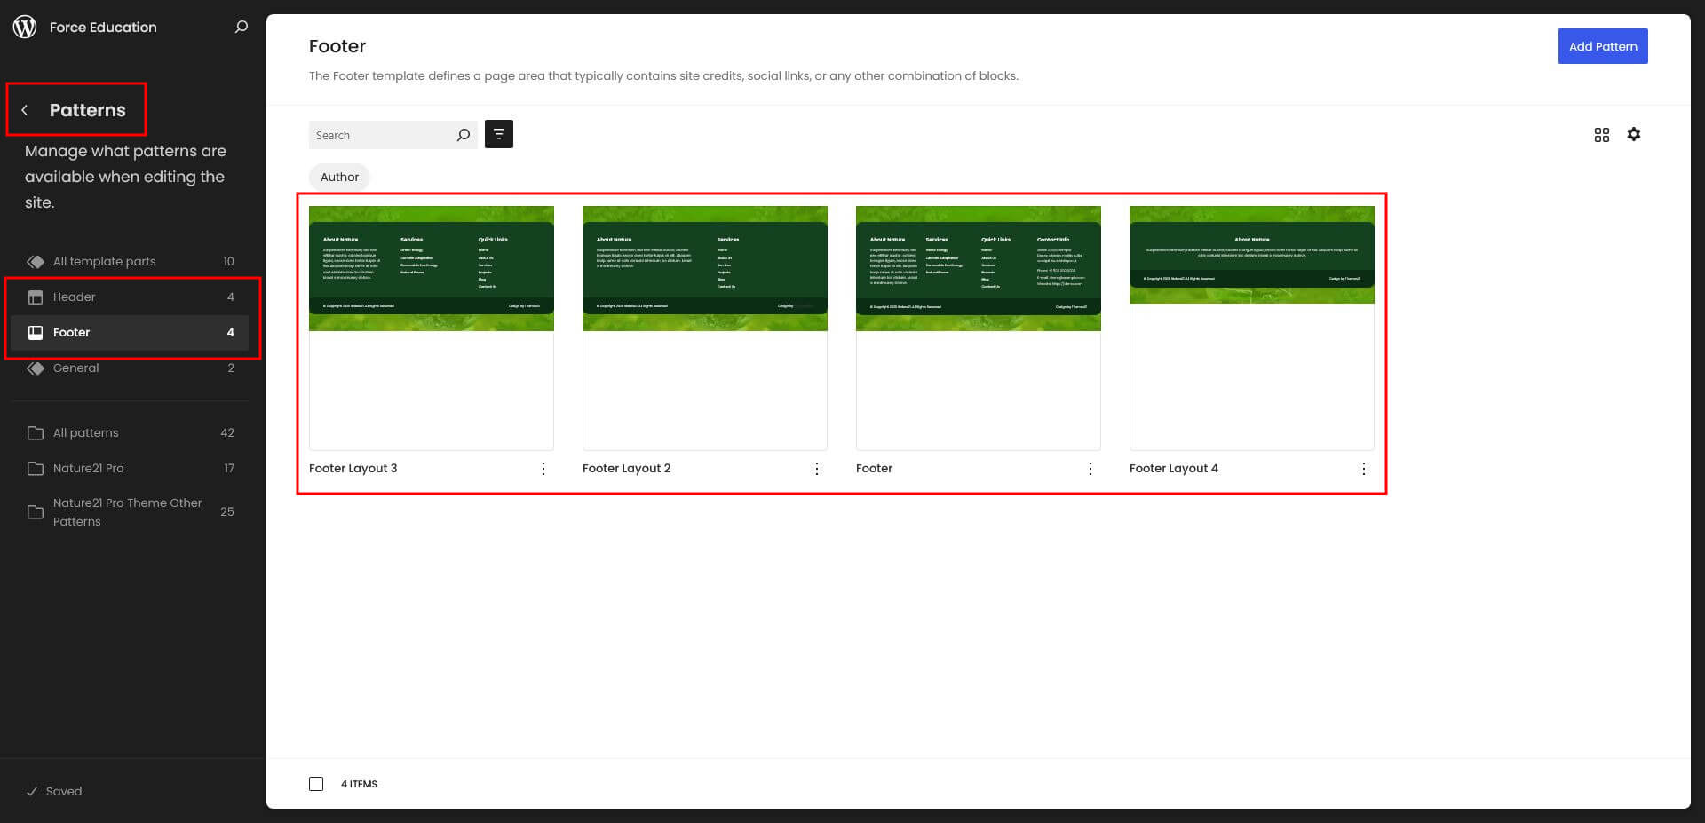Open the site search magnifier icon
Viewport: 1705px width, 823px height.
click(x=241, y=27)
